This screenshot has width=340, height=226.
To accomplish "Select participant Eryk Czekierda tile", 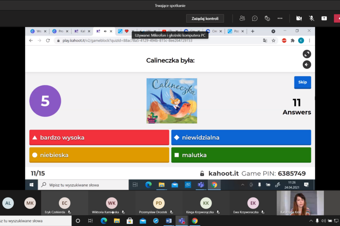I will (64, 203).
